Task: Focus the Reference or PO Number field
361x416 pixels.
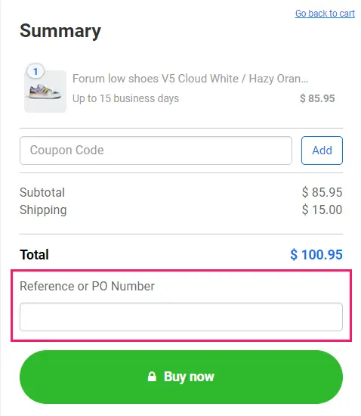Action: [181, 317]
